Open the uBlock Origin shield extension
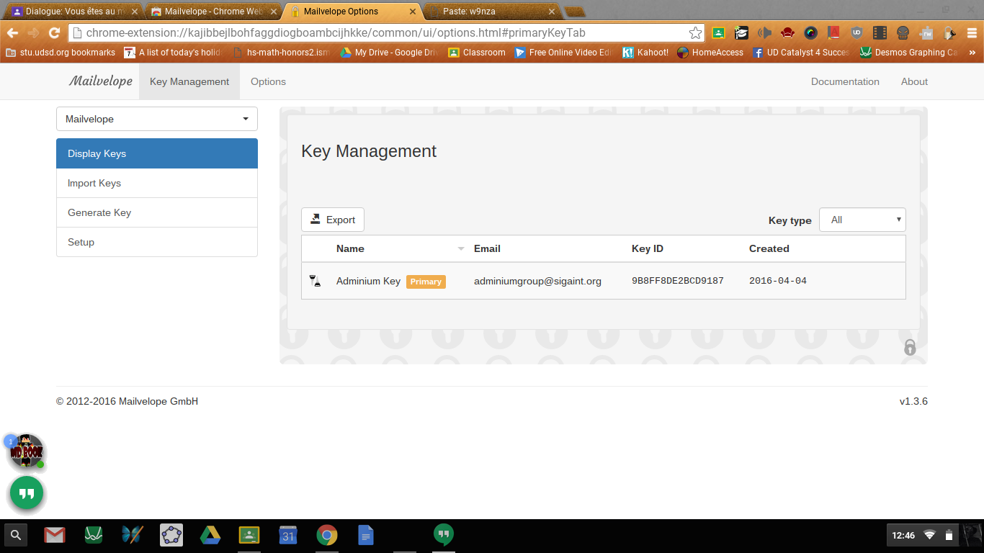The width and height of the screenshot is (984, 553). point(856,32)
